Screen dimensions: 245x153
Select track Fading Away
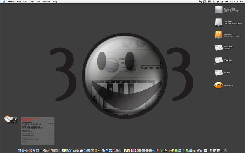pos(27,132)
